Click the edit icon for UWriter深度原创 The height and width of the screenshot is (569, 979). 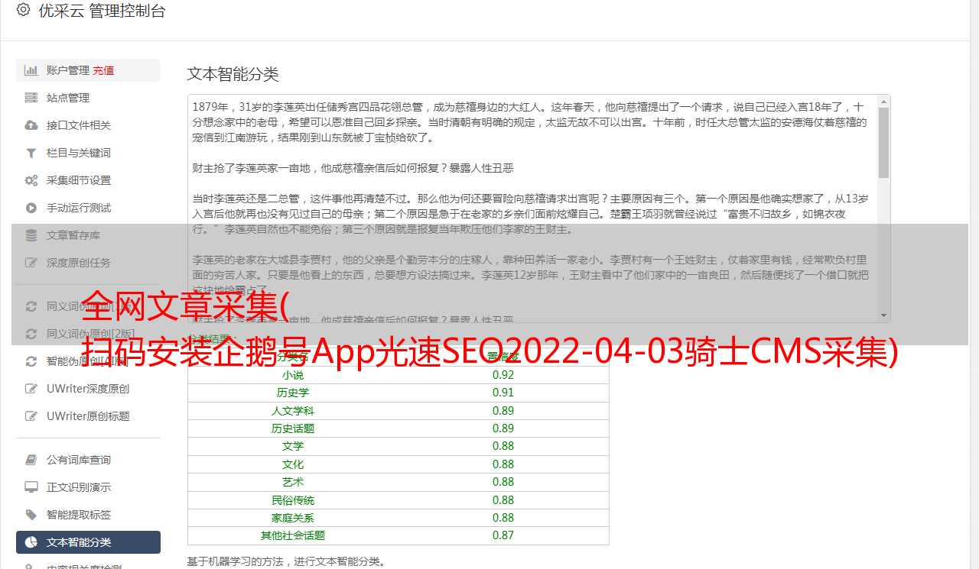tap(31, 389)
